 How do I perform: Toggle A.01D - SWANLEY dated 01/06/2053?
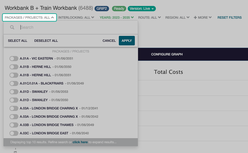point(14,92)
